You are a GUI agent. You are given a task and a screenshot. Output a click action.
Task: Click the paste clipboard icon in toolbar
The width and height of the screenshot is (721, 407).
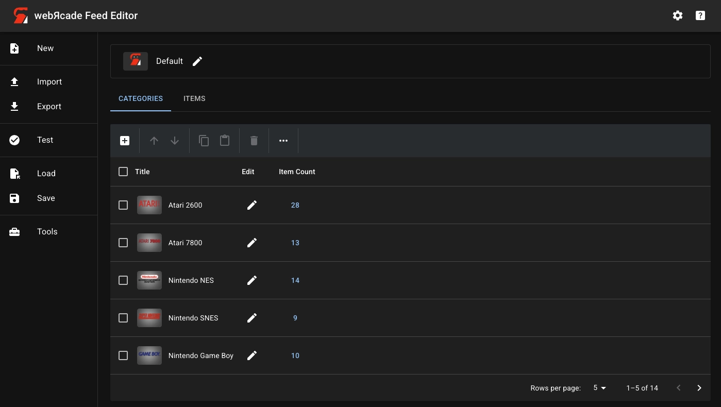[225, 141]
